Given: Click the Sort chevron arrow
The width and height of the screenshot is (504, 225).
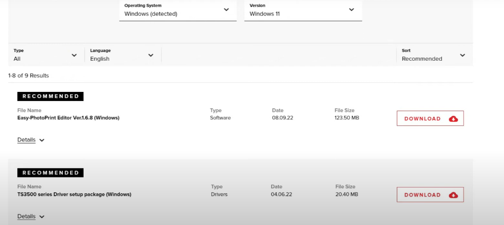Looking at the screenshot, I should [463, 55].
